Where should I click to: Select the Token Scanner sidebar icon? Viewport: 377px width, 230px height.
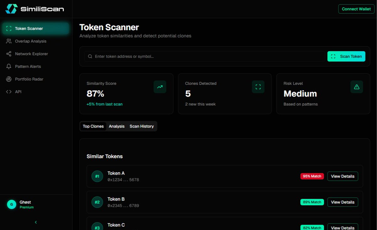tap(8, 28)
